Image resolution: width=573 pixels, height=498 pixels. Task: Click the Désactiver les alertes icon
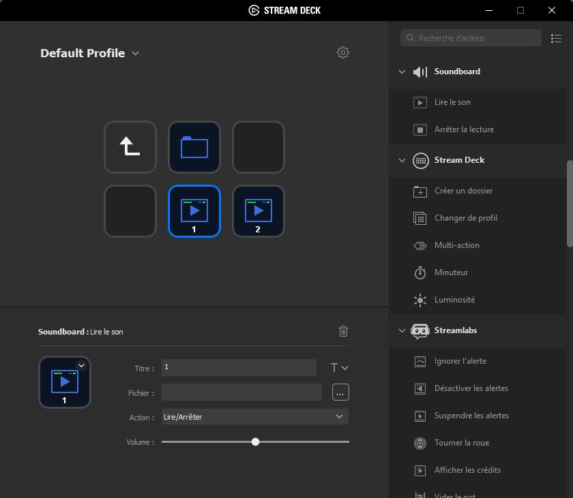tap(420, 388)
